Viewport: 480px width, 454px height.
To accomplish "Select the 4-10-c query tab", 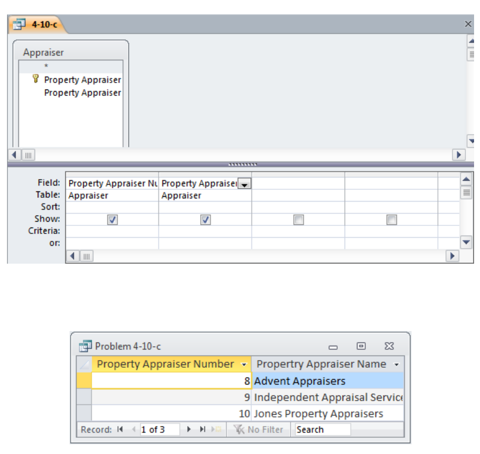I will tap(36, 24).
